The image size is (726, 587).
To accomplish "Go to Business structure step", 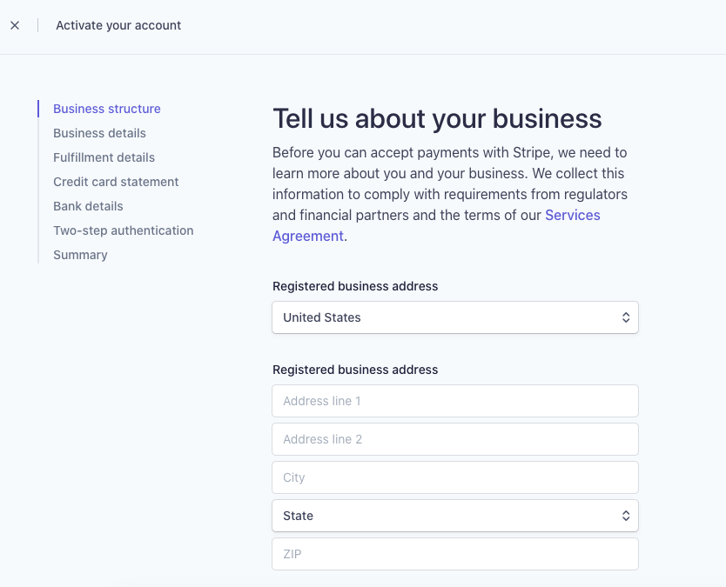I will pos(107,109).
